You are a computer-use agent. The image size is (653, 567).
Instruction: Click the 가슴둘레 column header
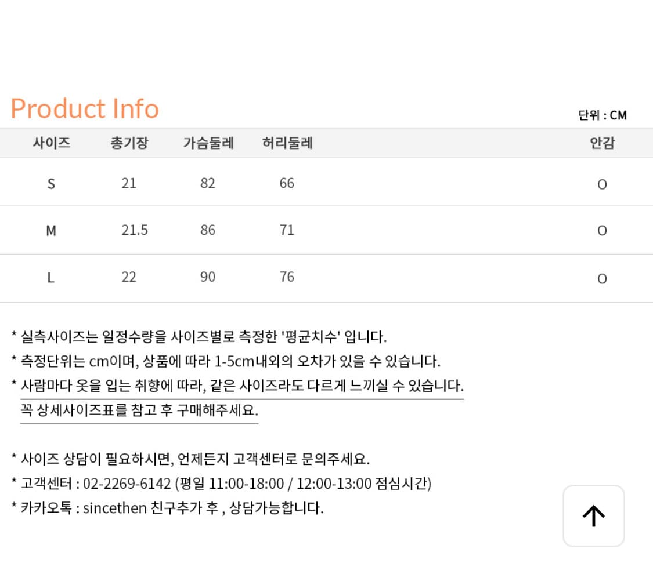point(208,143)
